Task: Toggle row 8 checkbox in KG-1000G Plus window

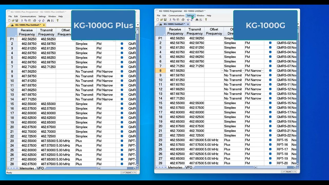Action: click(122, 71)
